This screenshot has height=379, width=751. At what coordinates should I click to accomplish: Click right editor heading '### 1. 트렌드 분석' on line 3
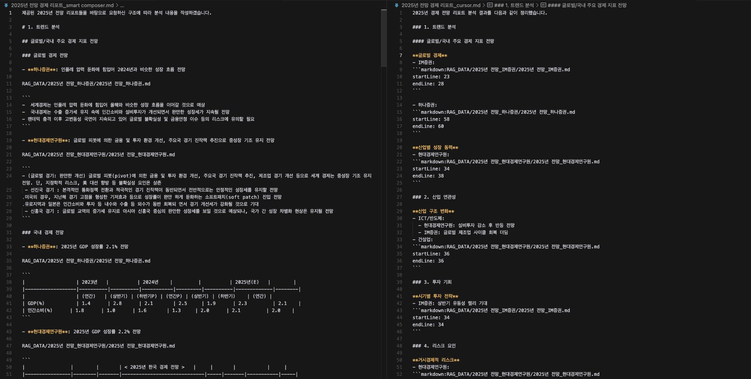pos(434,27)
